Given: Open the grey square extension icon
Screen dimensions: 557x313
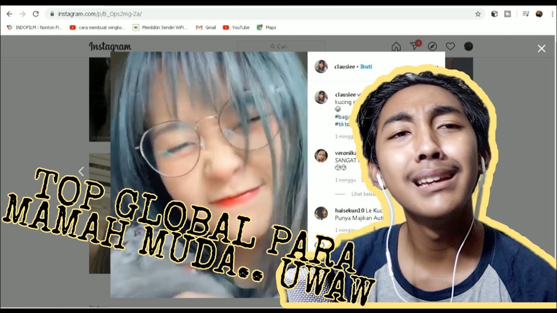Looking at the screenshot, I should click(x=507, y=14).
